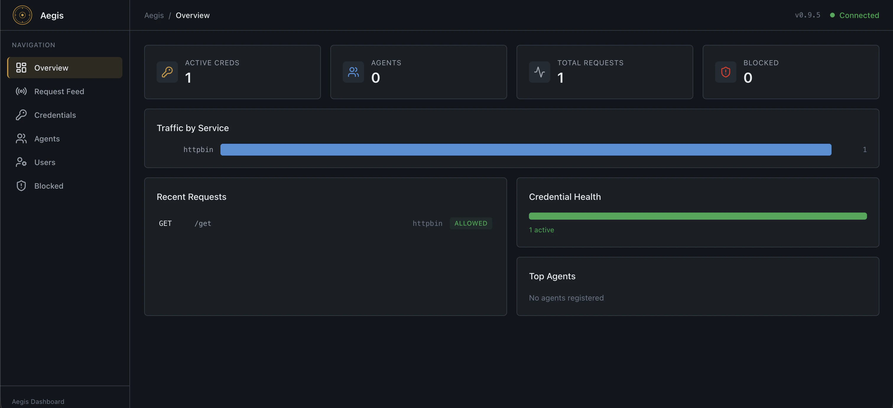Click the red Blocked shield alert icon
Image resolution: width=893 pixels, height=408 pixels.
coord(725,72)
